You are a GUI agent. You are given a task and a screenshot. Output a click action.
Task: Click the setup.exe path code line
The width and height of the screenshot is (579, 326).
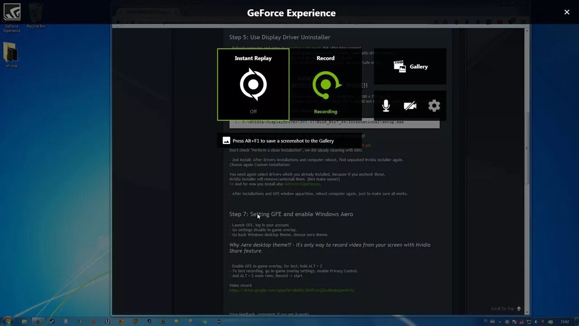[334, 122]
